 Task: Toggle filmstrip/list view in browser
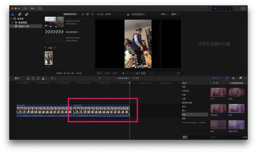(82, 14)
